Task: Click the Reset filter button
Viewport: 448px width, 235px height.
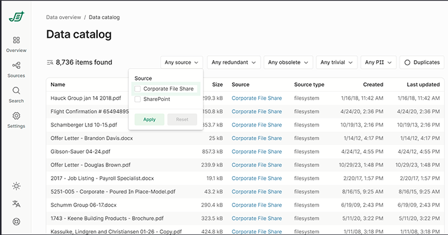Action: click(182, 119)
